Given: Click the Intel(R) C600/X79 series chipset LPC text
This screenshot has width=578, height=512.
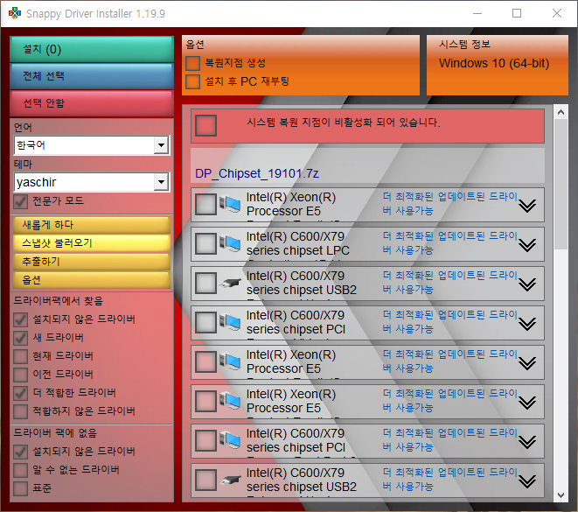Looking at the screenshot, I should point(298,243).
